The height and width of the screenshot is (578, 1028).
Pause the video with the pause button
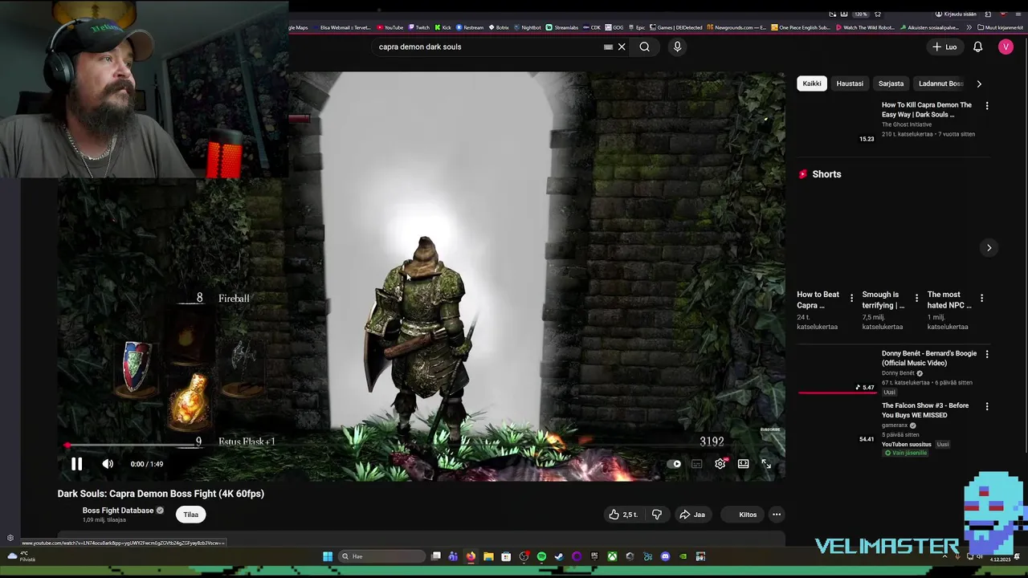(76, 464)
